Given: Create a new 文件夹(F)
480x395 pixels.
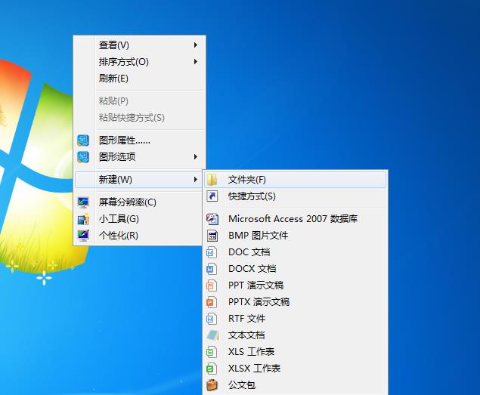Looking at the screenshot, I should click(x=296, y=180).
